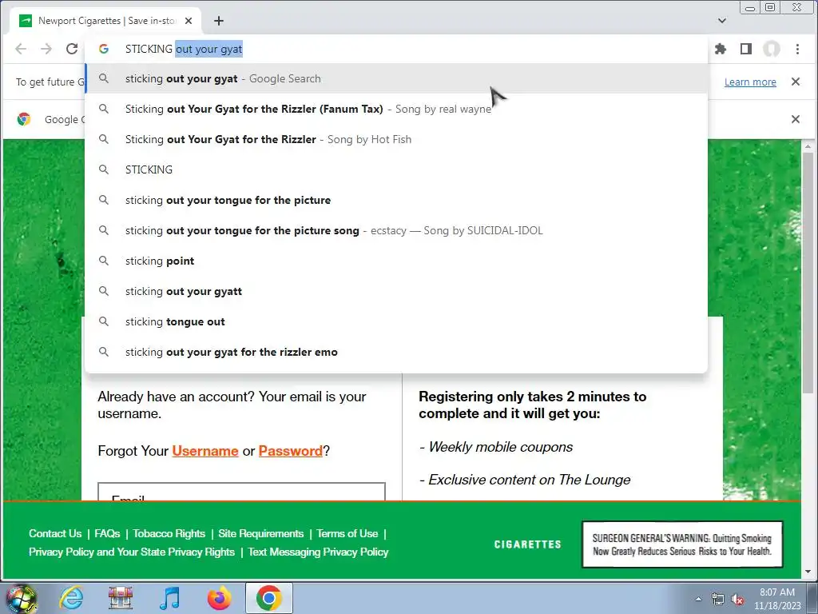Image resolution: width=818 pixels, height=614 pixels.
Task: Click the Chrome taskbar button
Action: (268, 598)
